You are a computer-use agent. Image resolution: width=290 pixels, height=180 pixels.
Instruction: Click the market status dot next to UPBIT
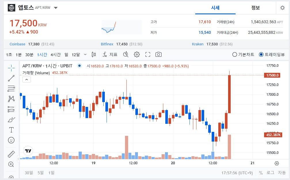[79, 66]
